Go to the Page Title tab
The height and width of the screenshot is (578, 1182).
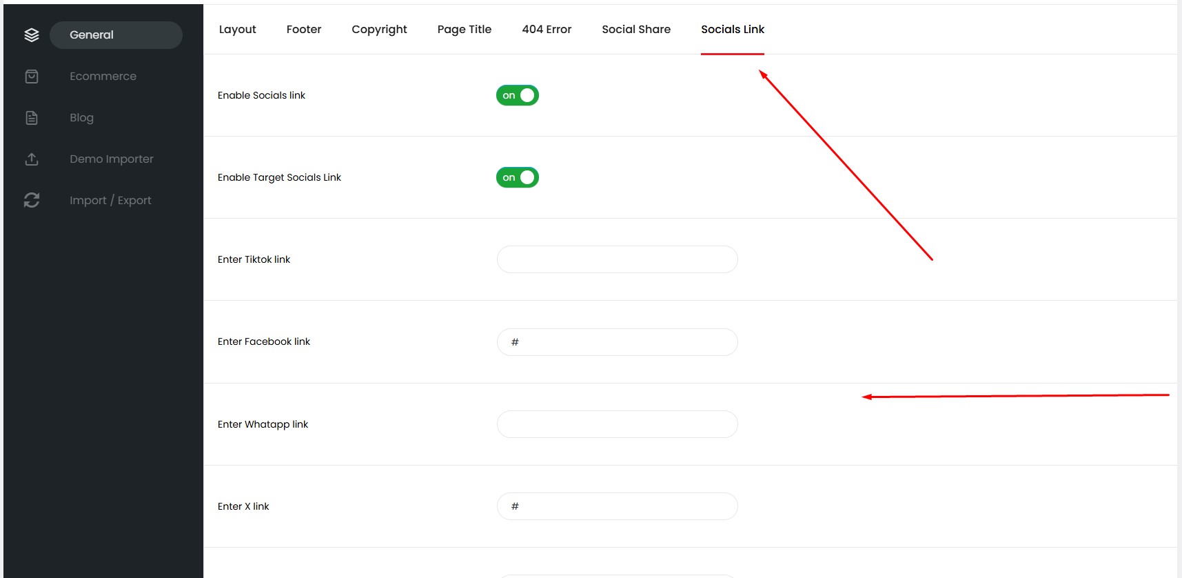[464, 30]
